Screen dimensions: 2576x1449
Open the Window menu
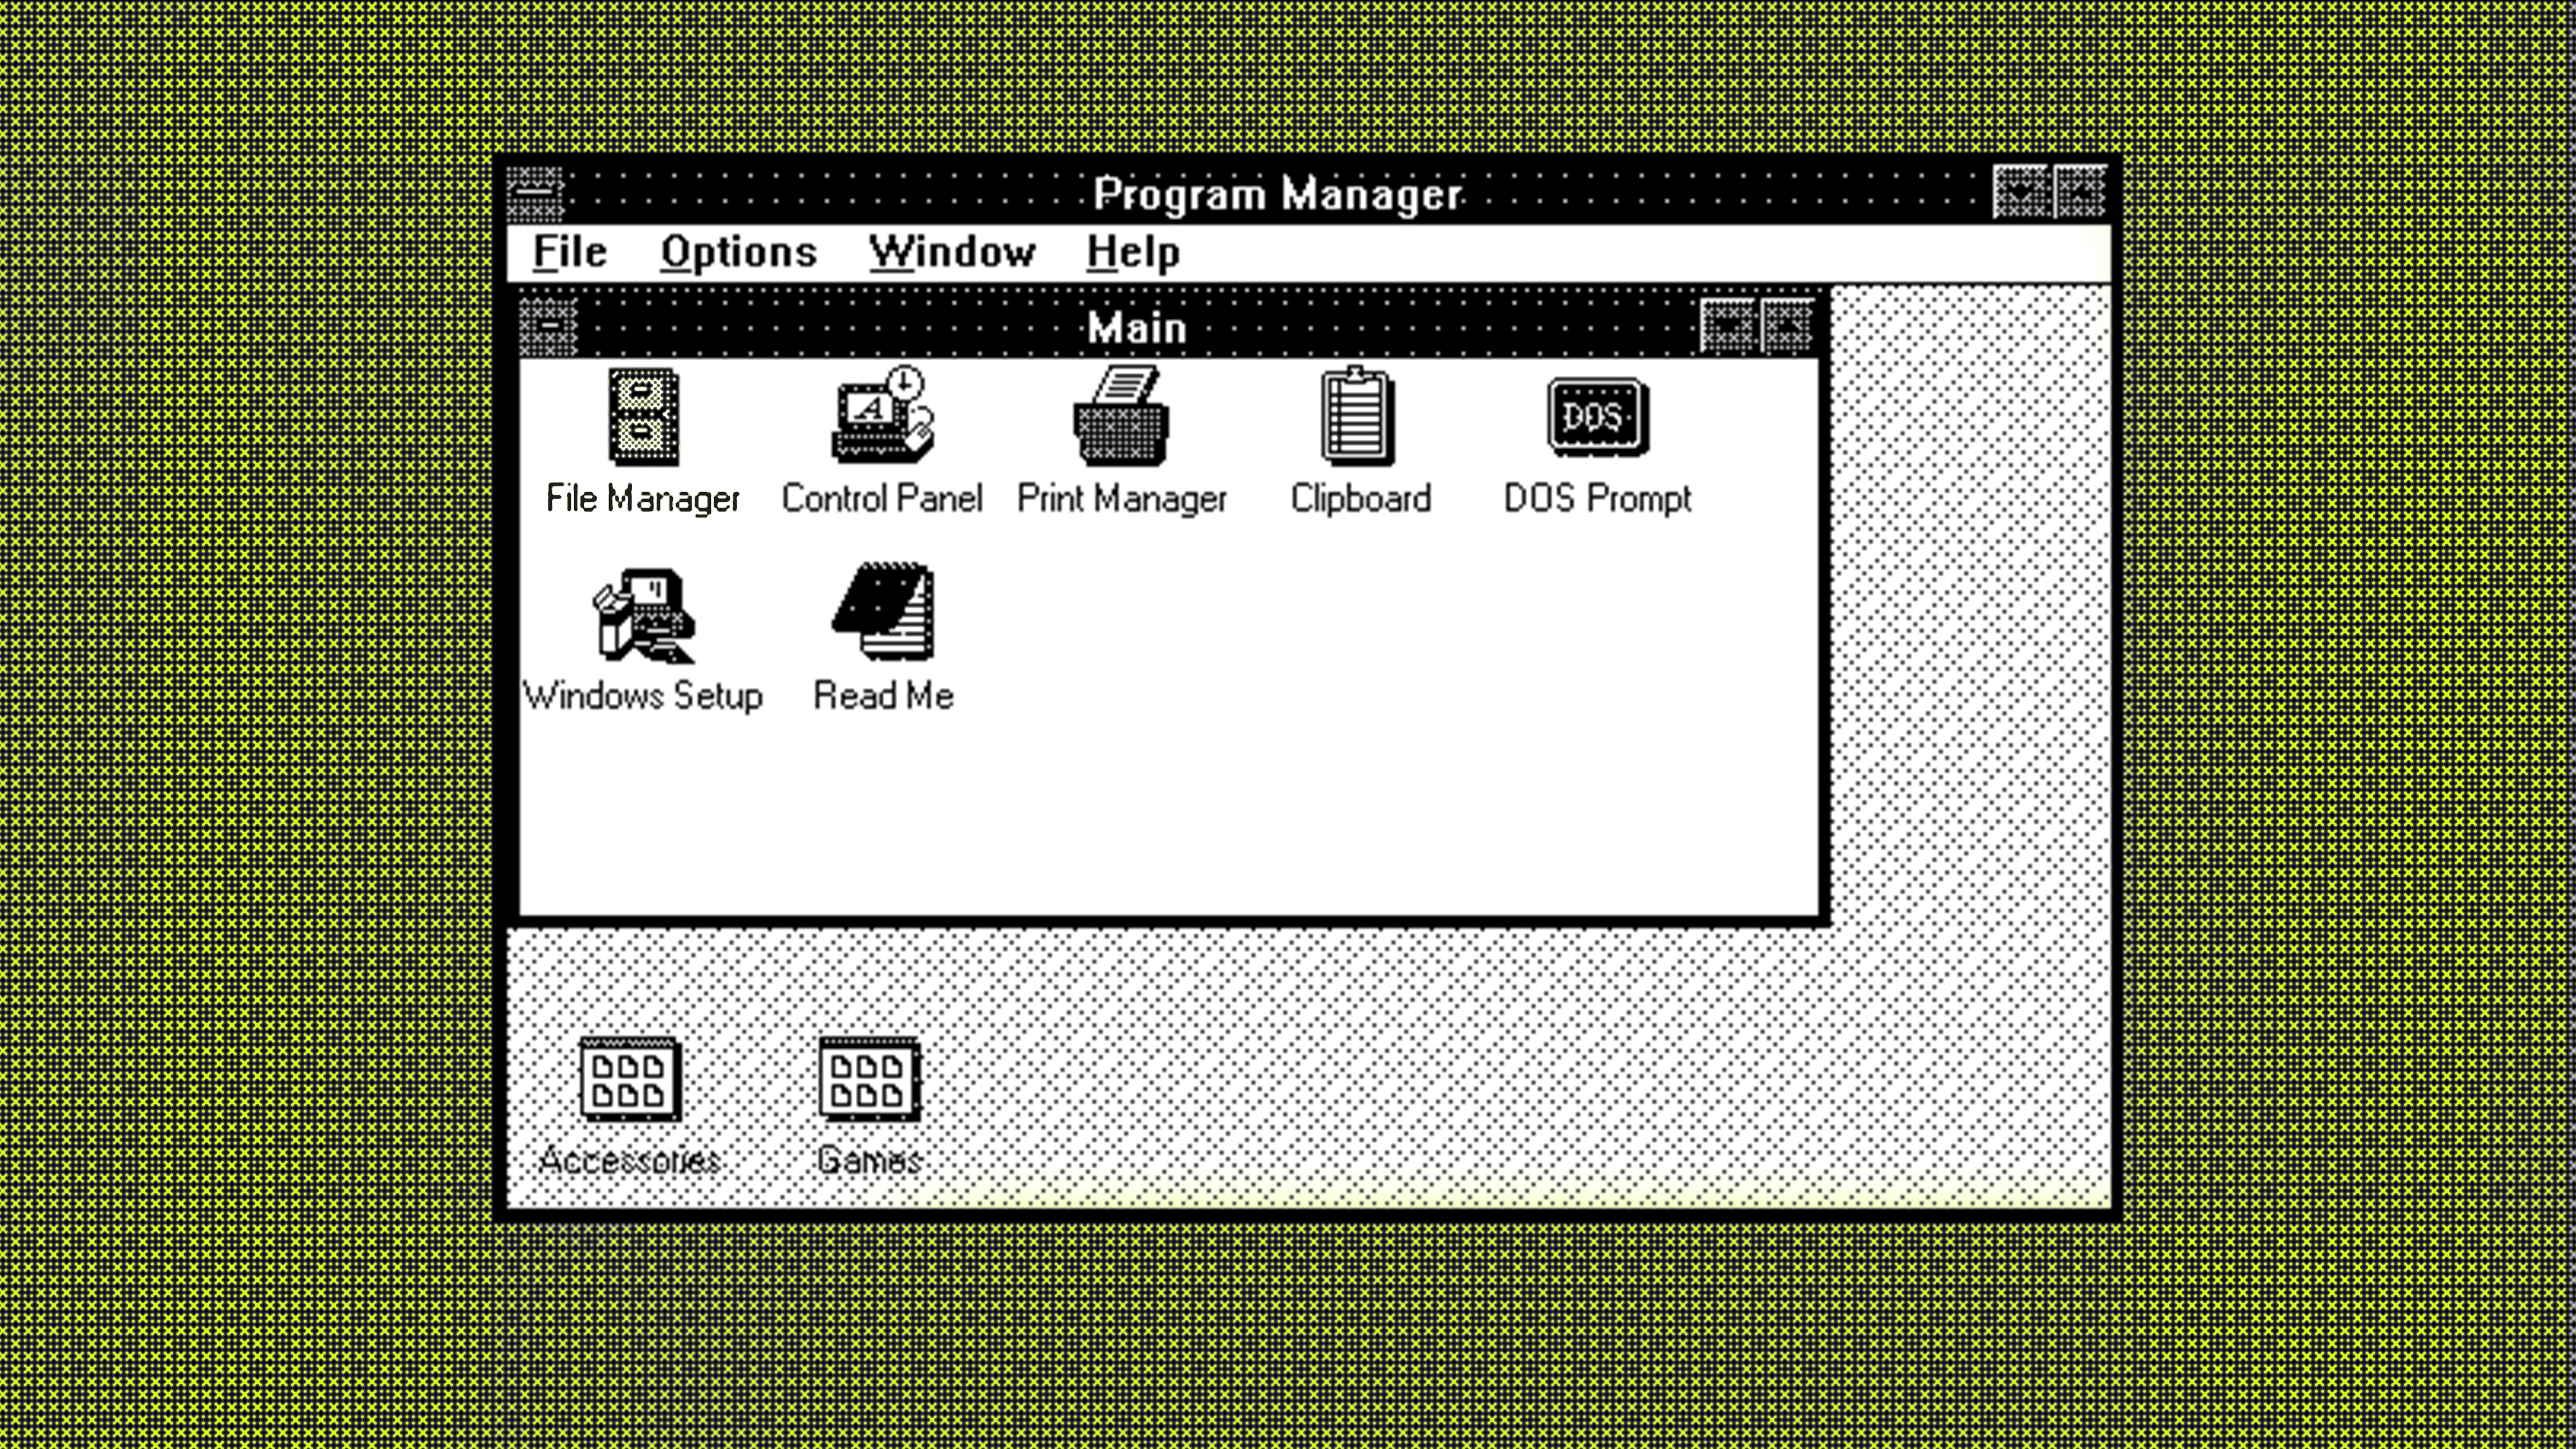(951, 252)
